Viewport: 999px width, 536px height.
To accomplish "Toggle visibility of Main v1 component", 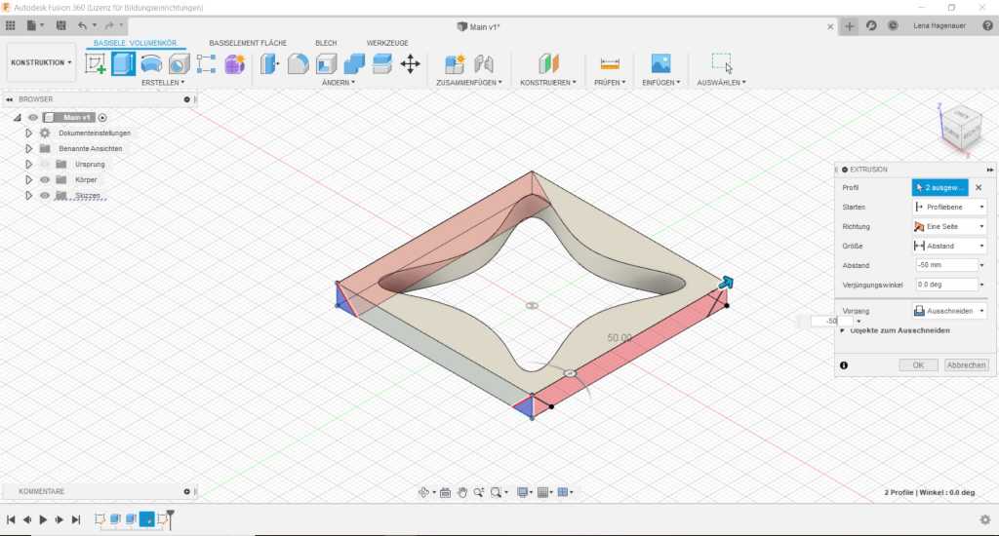I will [x=33, y=118].
